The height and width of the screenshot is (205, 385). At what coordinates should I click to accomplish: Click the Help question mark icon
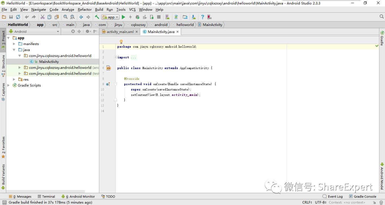click(x=202, y=17)
